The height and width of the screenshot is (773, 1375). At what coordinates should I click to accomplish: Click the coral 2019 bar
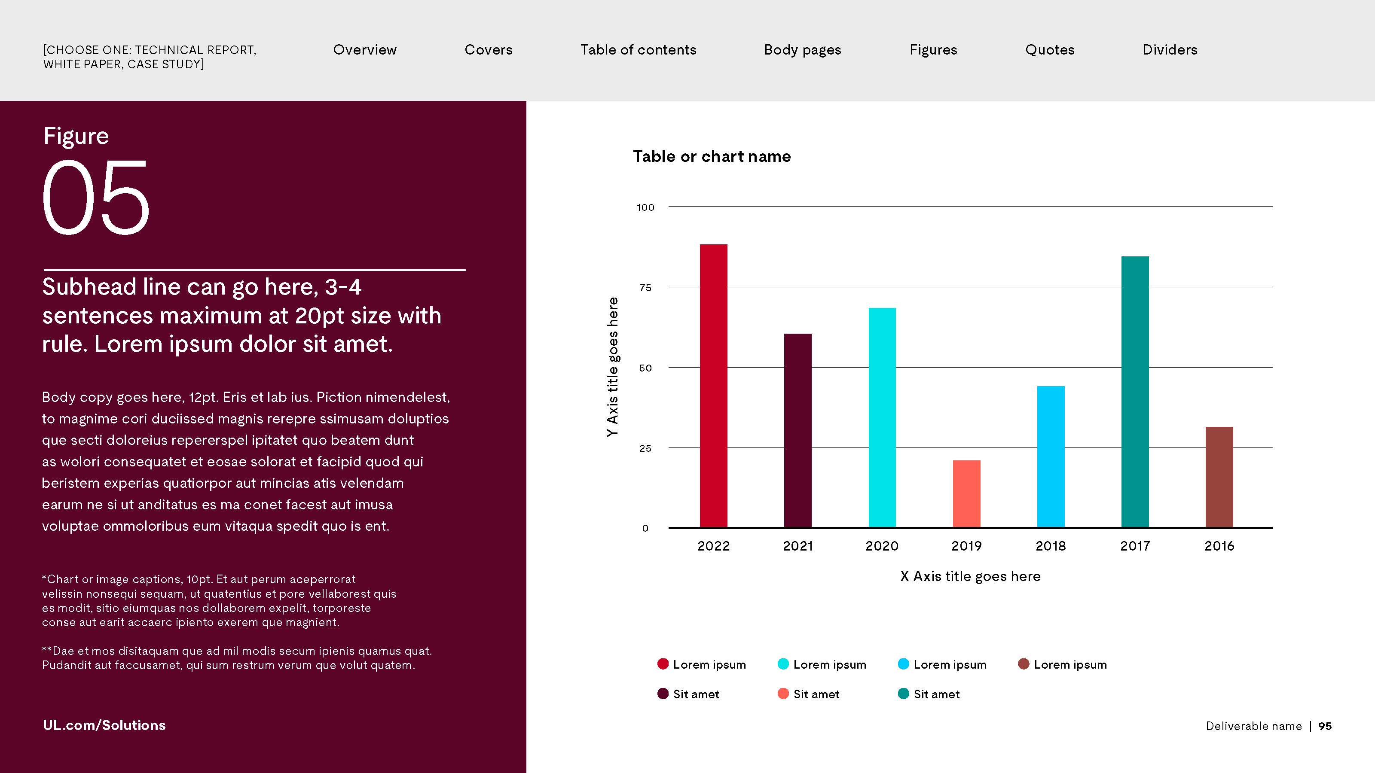click(x=966, y=493)
